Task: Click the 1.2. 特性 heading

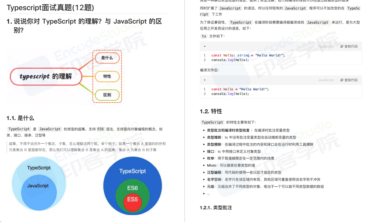Action: coord(211,111)
